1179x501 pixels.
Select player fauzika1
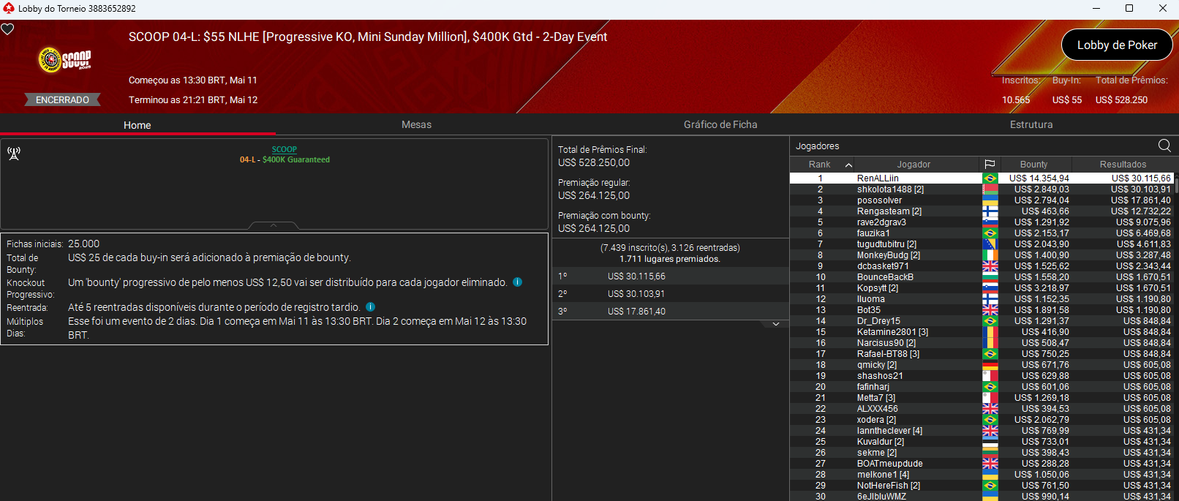(982, 233)
